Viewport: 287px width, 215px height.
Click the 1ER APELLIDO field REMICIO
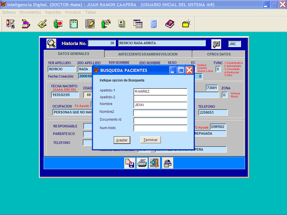62,69
